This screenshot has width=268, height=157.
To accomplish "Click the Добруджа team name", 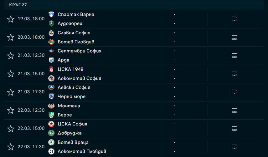I will click(x=70, y=133).
